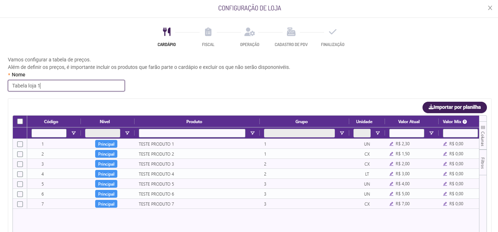The height and width of the screenshot is (232, 498).
Task: Edit Valor Mix pencil for TESTE PRODUTO 5
Action: point(445,184)
